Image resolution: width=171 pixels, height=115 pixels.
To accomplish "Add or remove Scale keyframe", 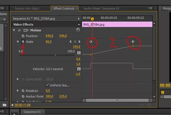I will [75, 41].
